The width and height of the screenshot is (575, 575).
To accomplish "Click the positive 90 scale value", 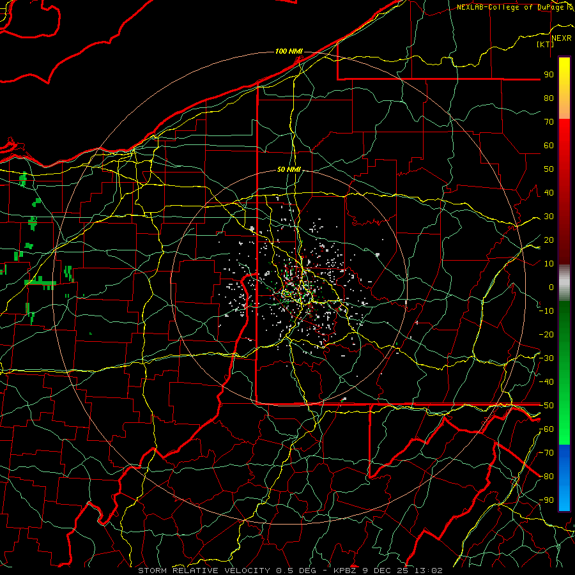I will pos(549,75).
